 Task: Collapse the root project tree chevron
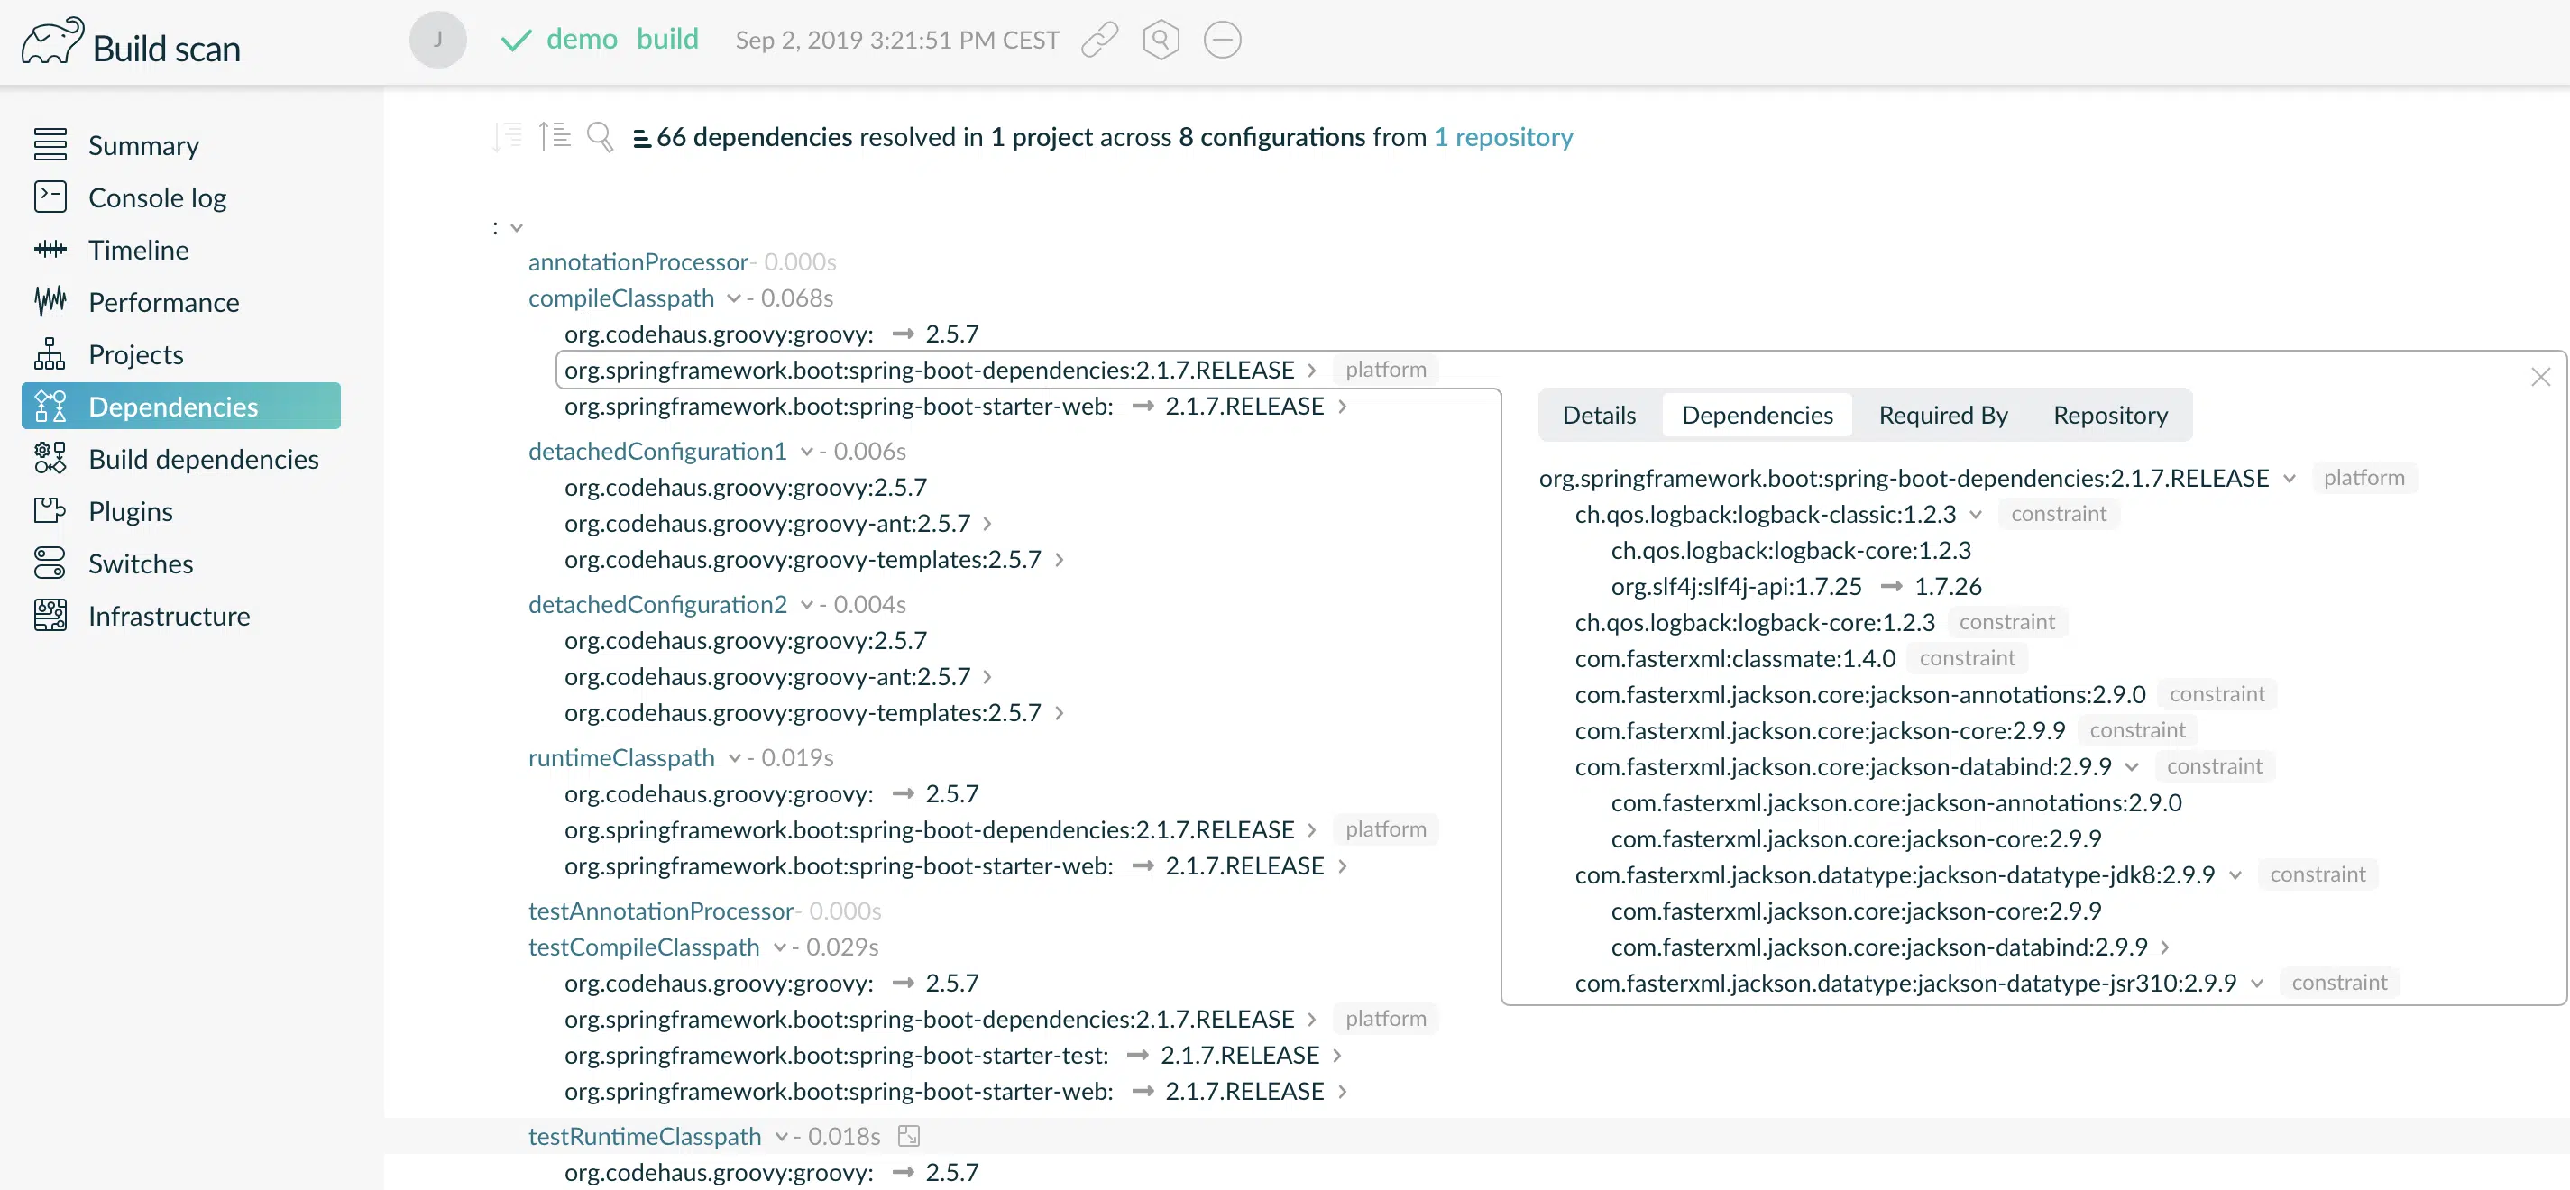click(517, 227)
